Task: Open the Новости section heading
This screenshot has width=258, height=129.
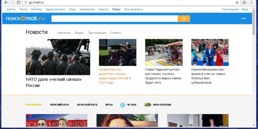Action: tap(37, 32)
